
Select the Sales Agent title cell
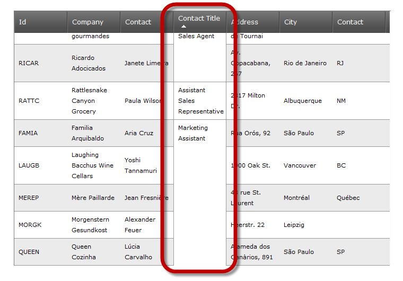point(196,37)
